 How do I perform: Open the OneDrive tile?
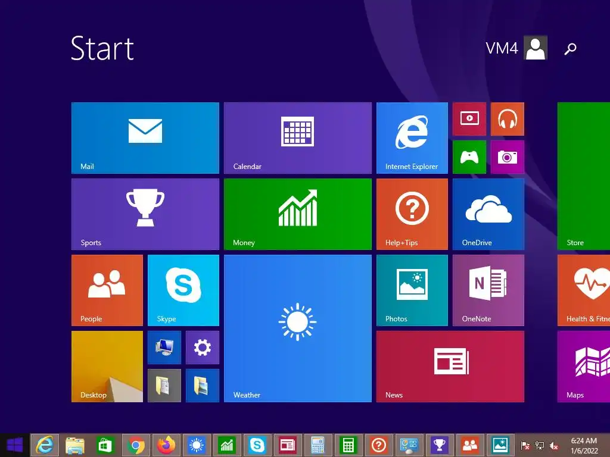[x=488, y=214]
